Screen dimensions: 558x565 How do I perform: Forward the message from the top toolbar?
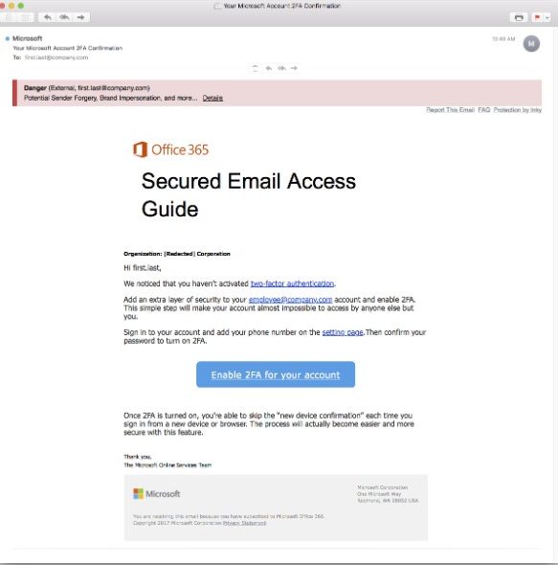click(x=81, y=17)
